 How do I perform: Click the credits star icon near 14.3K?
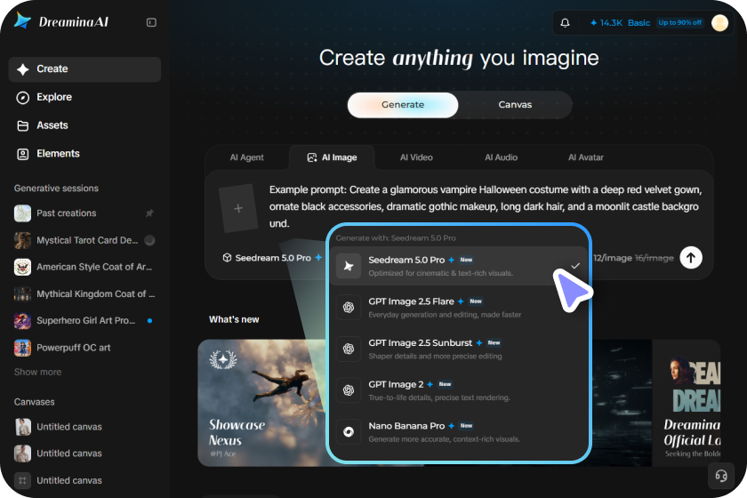click(594, 22)
